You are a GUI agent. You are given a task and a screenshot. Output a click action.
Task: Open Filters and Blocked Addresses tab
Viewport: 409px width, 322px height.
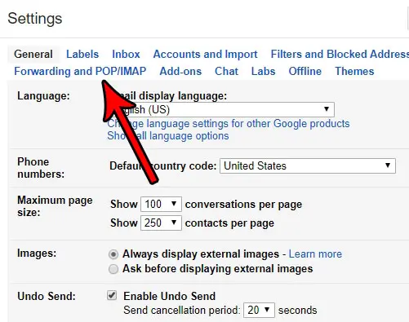click(x=340, y=54)
